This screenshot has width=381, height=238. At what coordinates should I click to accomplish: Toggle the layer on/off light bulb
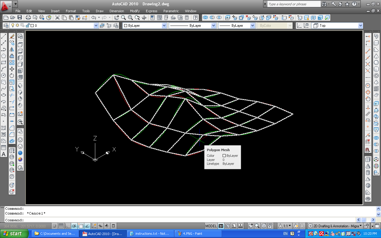click(x=13, y=25)
